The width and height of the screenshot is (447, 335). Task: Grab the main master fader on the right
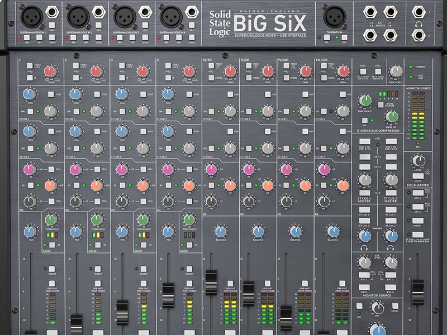[418, 292]
